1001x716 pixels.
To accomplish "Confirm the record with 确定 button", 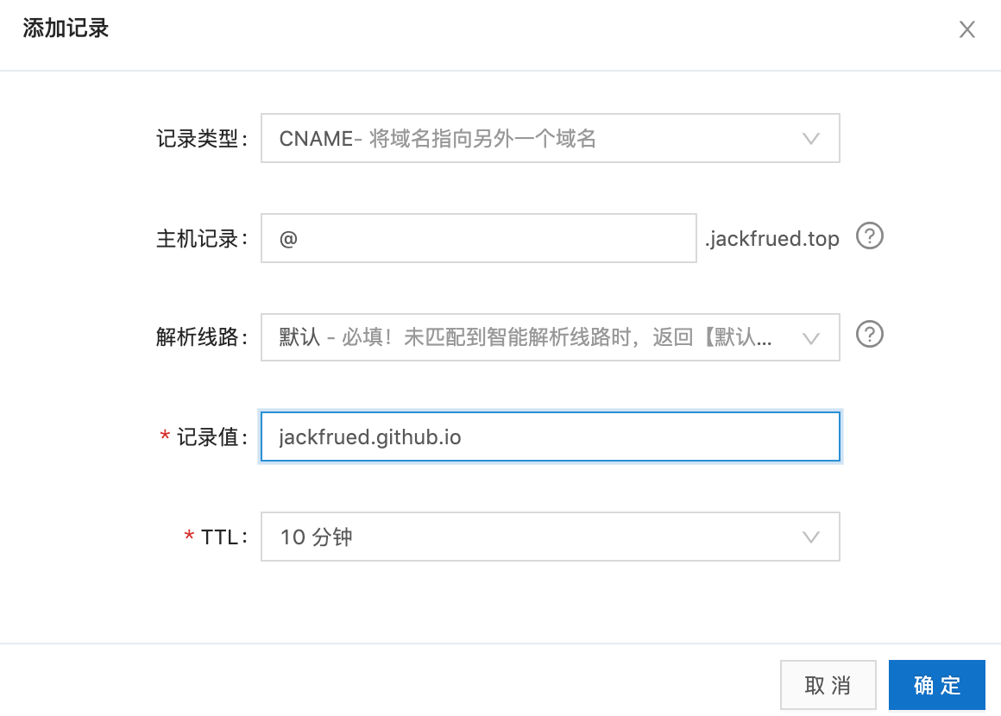I will coord(937,685).
